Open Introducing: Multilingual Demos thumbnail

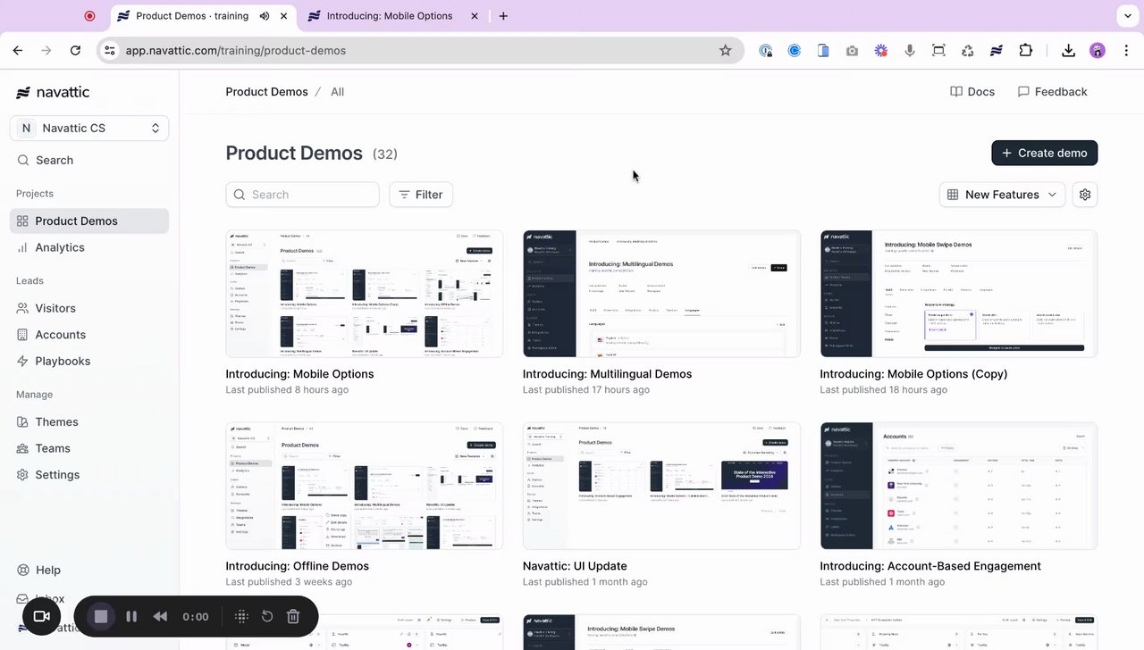(661, 294)
